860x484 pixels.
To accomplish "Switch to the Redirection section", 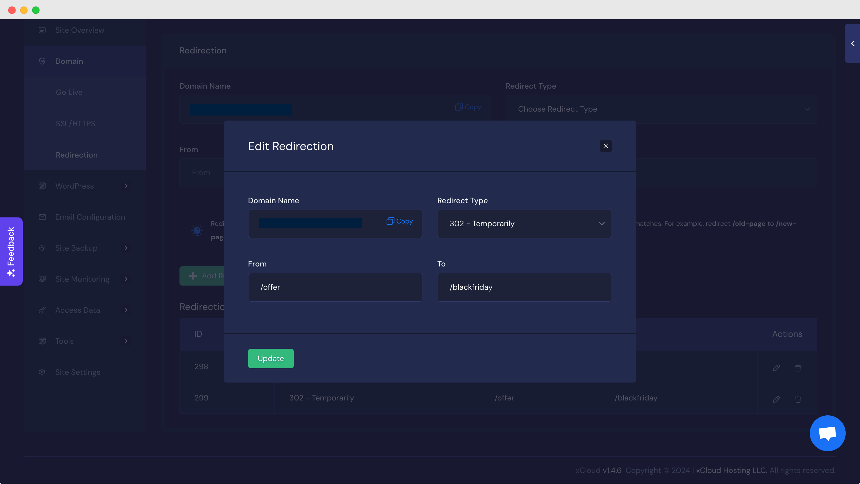I will pos(77,155).
